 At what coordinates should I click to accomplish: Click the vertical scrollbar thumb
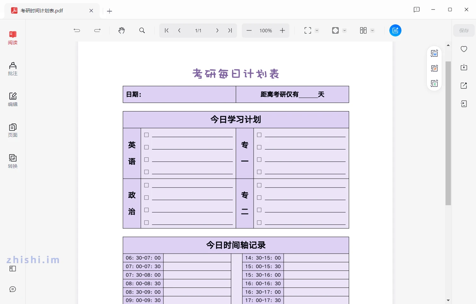448,133
